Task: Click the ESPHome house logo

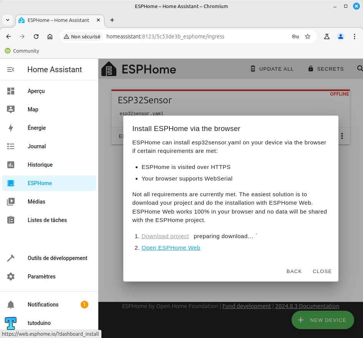Action: pyautogui.click(x=109, y=69)
